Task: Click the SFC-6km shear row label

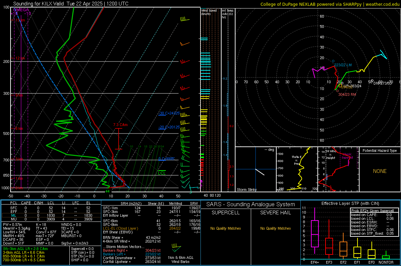Action: [110, 221]
